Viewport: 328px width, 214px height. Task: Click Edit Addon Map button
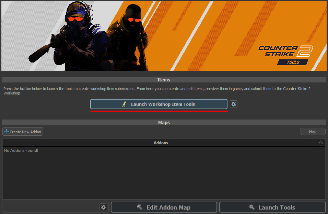[164, 207]
